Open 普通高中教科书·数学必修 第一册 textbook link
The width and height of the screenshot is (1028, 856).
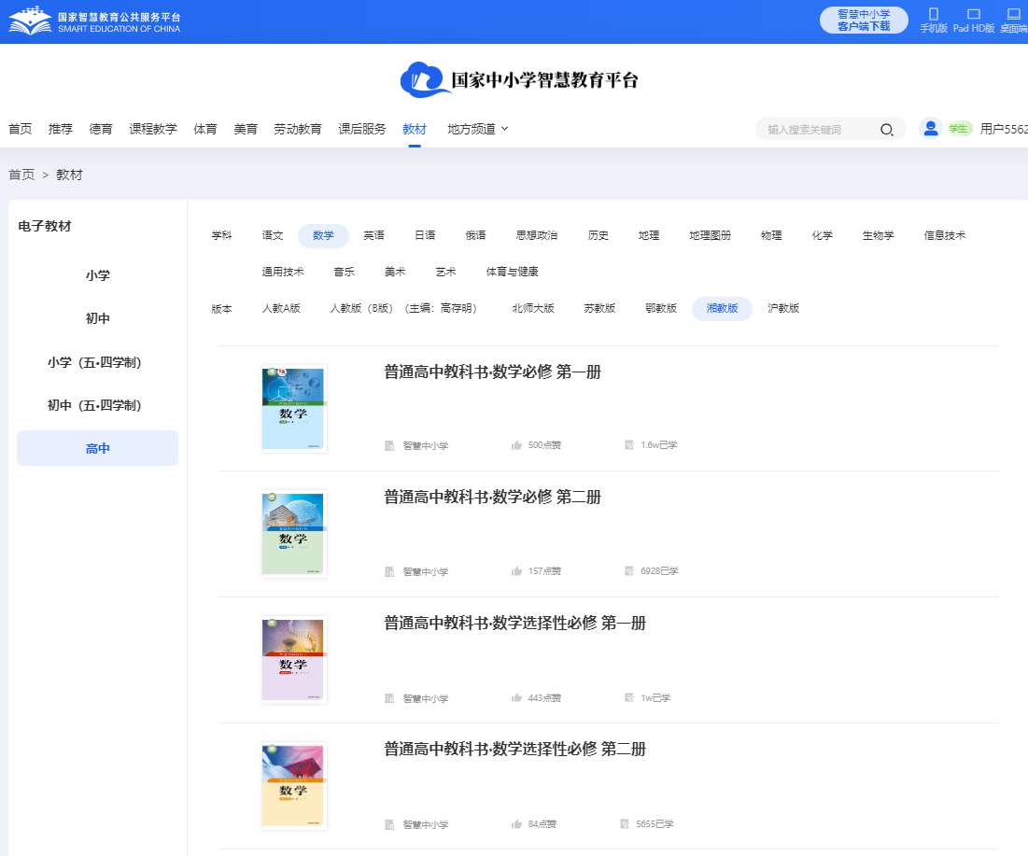(493, 372)
